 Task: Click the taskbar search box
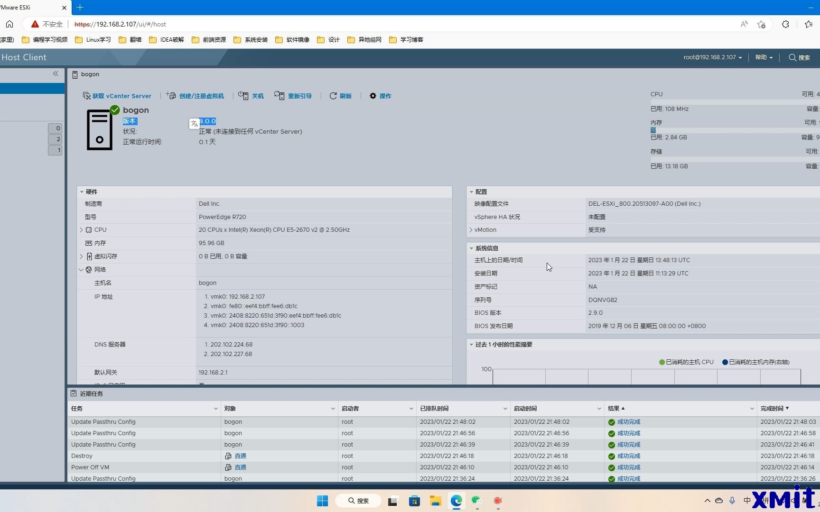click(x=358, y=501)
